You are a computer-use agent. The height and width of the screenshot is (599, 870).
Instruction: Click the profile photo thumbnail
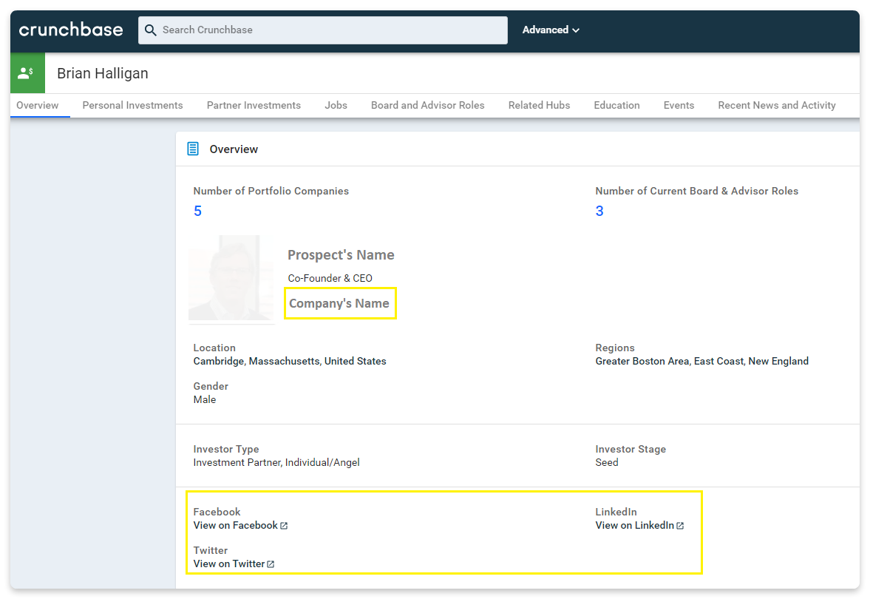point(231,277)
